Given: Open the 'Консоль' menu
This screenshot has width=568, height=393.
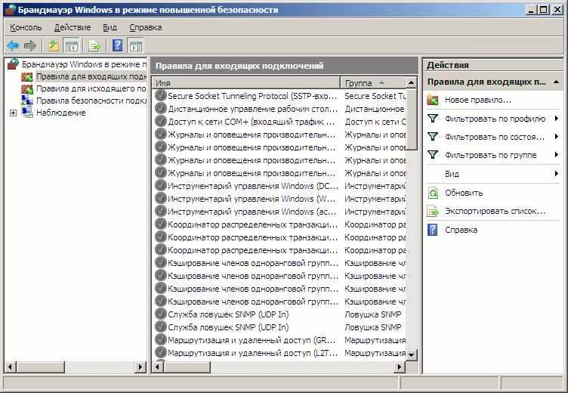Looking at the screenshot, I should pyautogui.click(x=26, y=27).
